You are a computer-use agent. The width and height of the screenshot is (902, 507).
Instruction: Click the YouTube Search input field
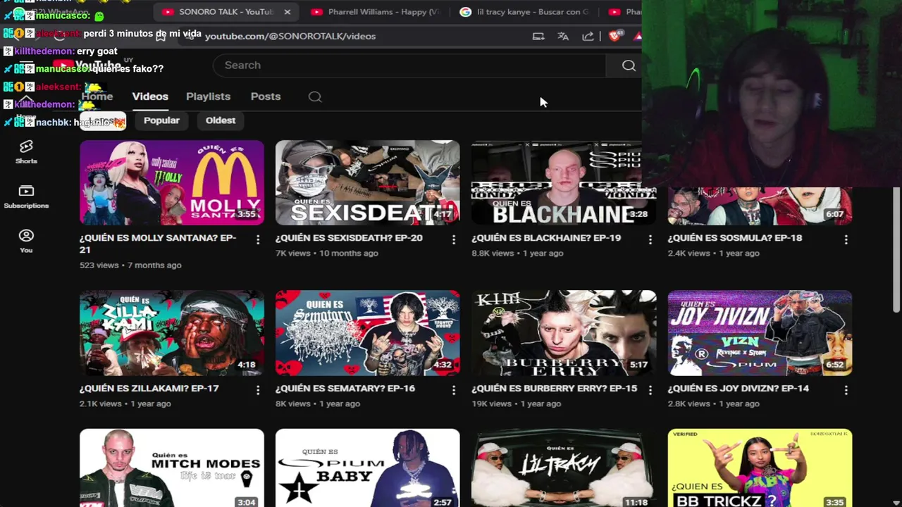[x=409, y=65]
